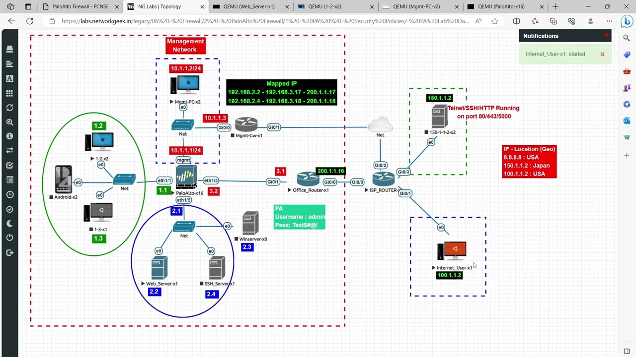Open the Bing Copilot sidebar button
This screenshot has height=357, width=636.
pos(627,22)
